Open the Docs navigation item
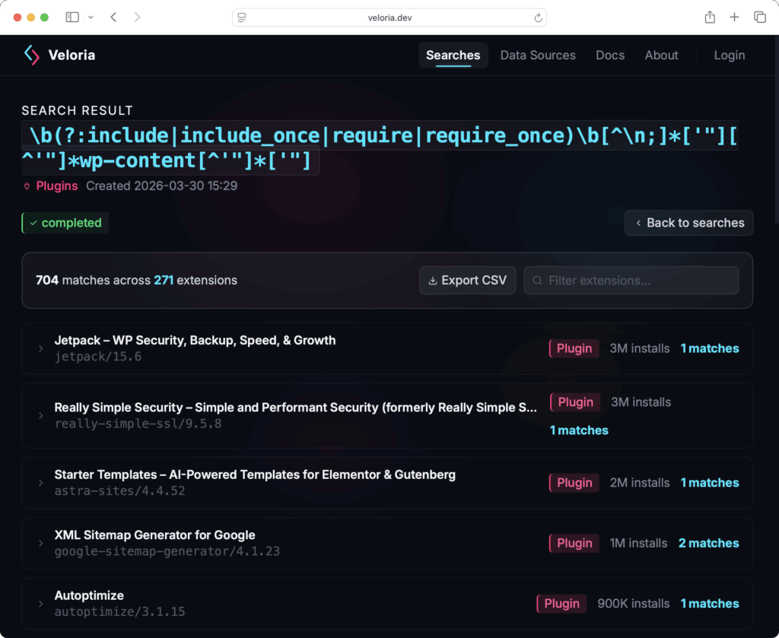779x638 pixels. 610,55
